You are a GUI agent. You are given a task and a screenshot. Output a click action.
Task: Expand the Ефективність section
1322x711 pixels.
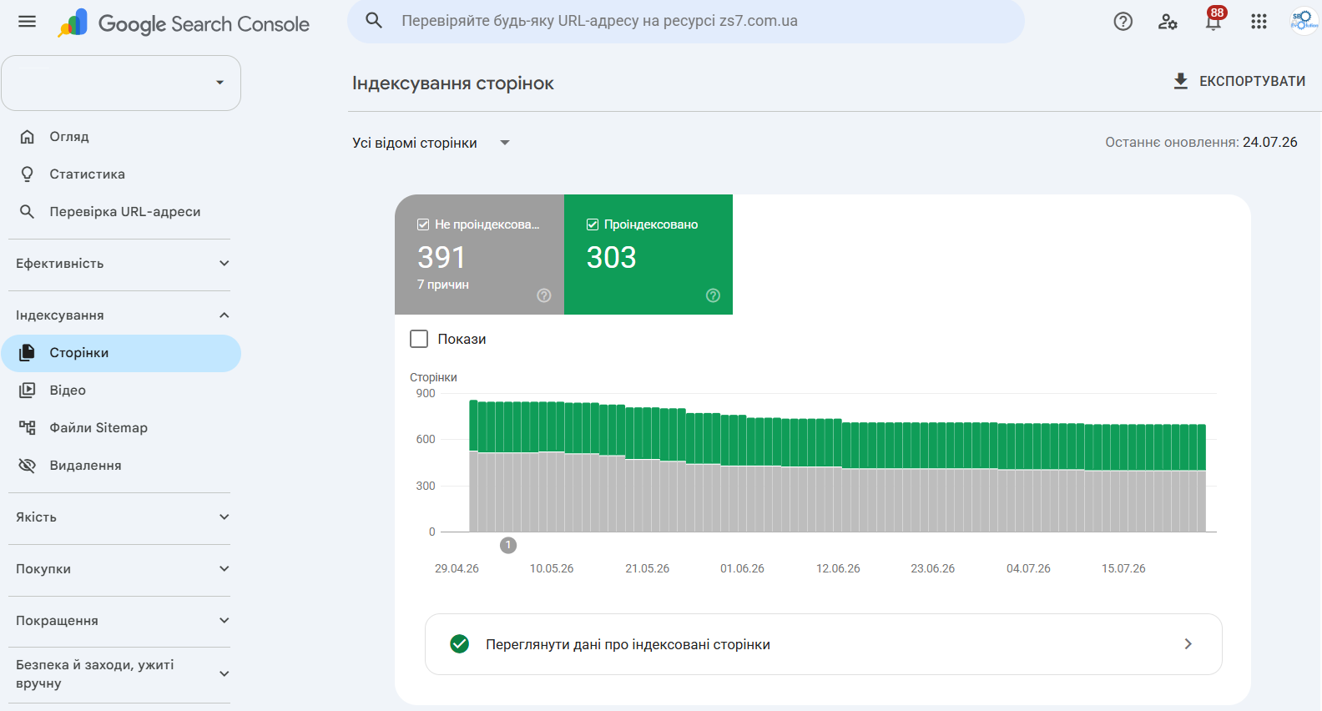(x=121, y=264)
